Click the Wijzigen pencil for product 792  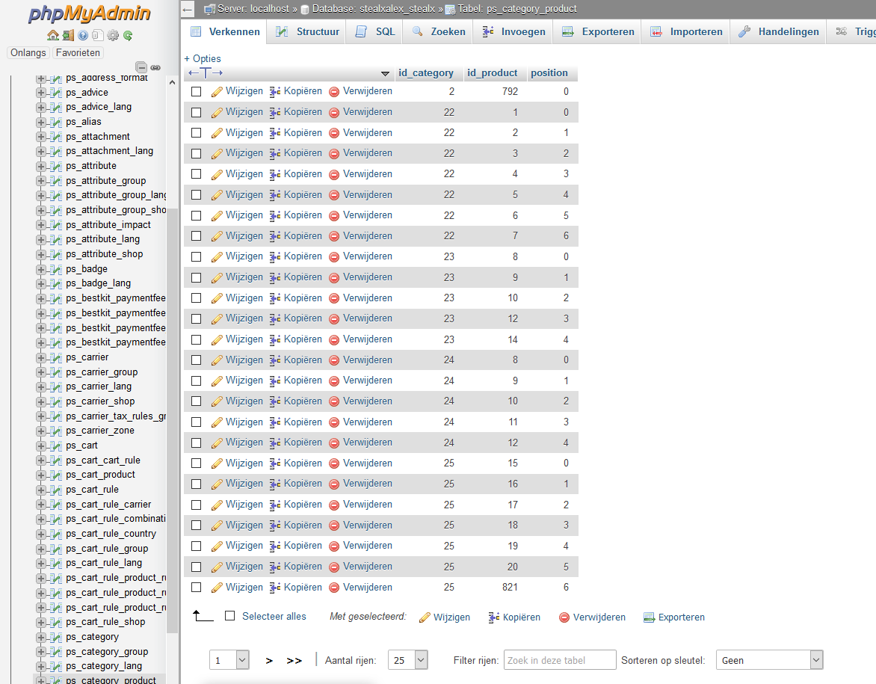217,92
